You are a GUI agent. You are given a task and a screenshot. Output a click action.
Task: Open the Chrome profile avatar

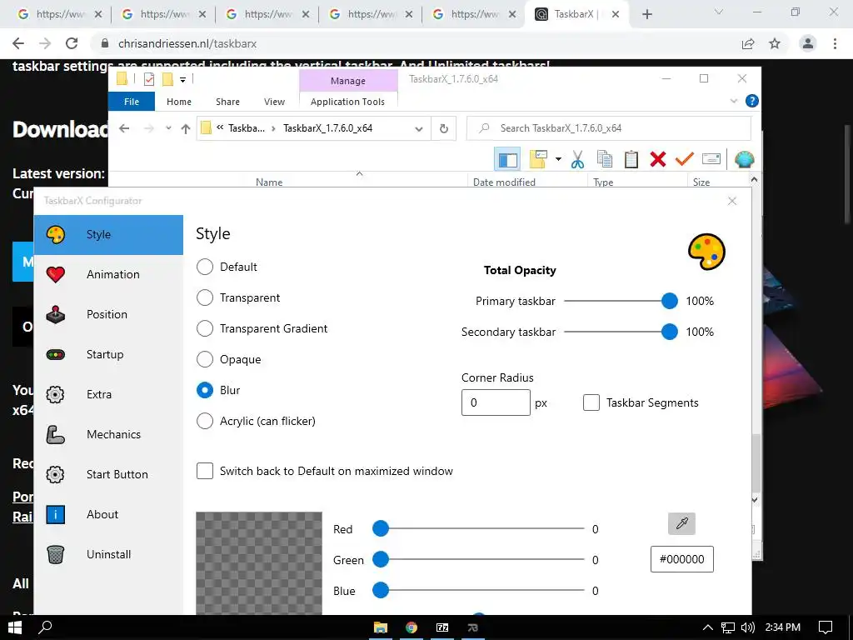(x=808, y=43)
